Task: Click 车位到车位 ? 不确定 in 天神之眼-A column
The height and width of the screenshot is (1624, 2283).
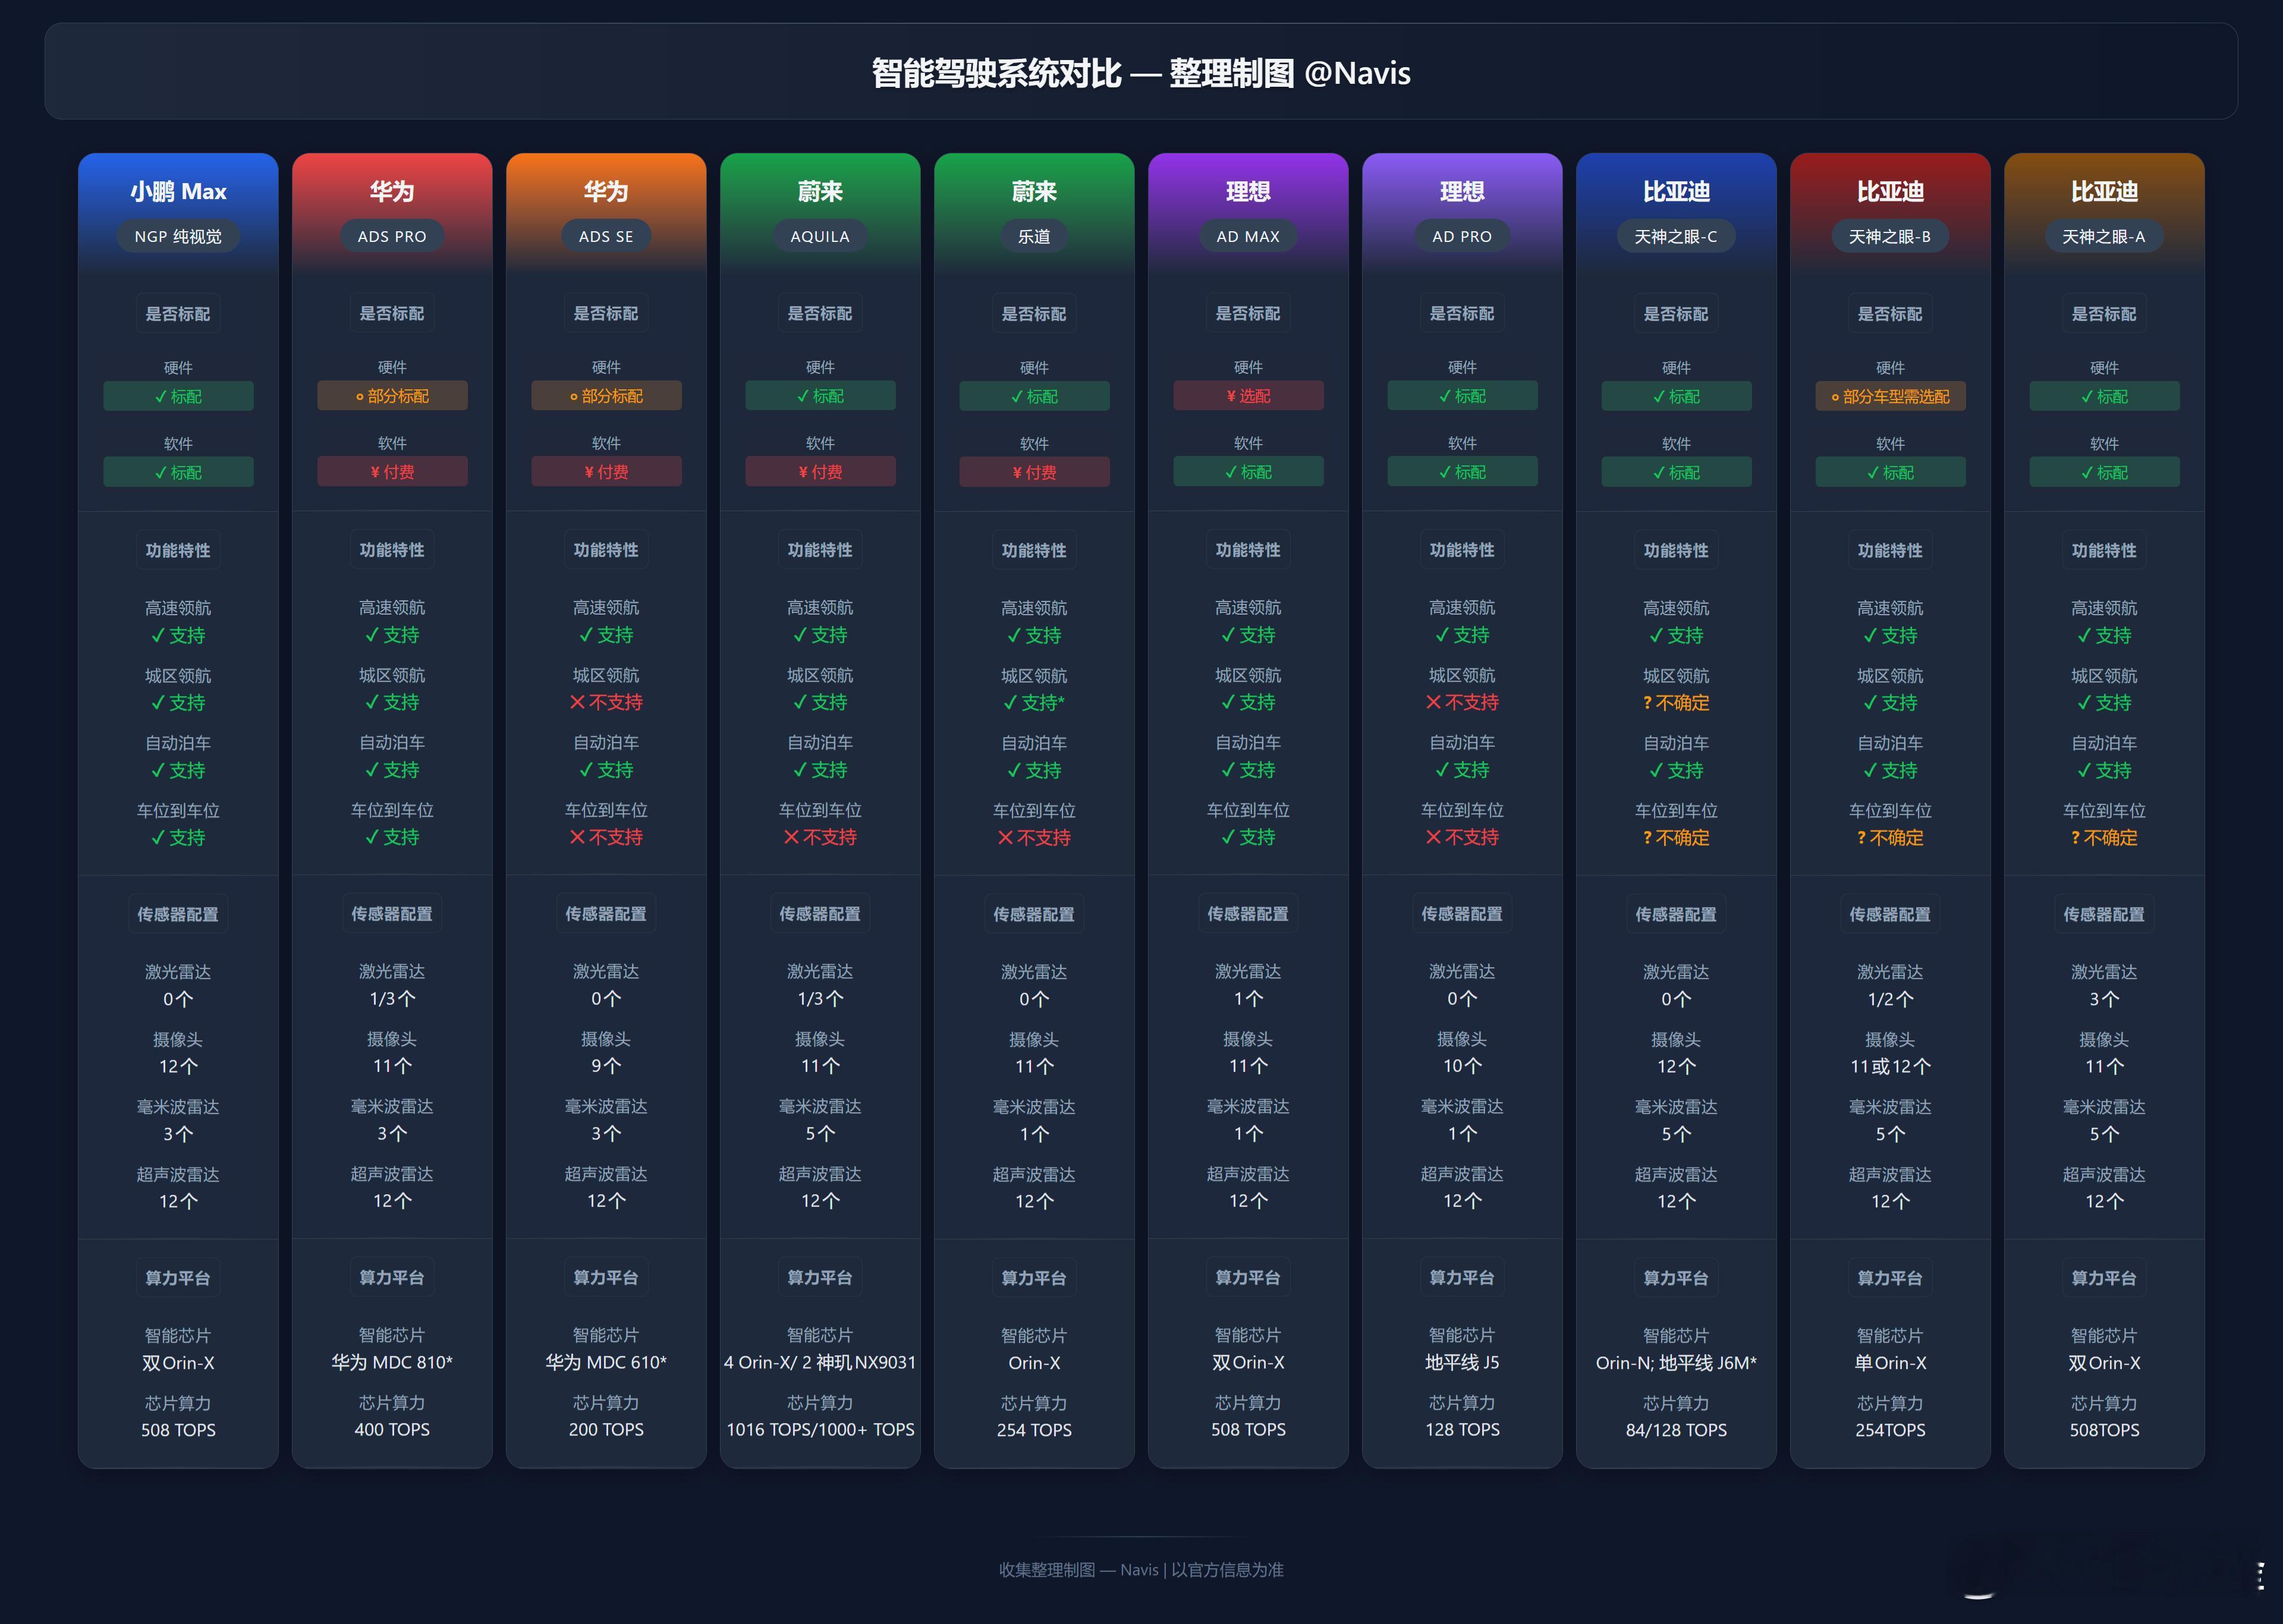Action: tap(2104, 838)
